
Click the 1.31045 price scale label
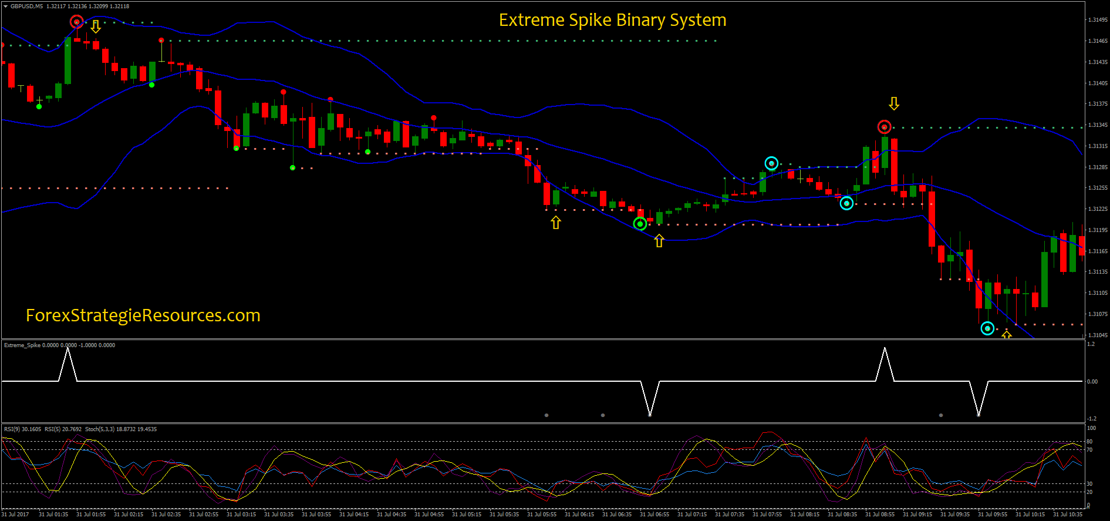click(x=1098, y=335)
